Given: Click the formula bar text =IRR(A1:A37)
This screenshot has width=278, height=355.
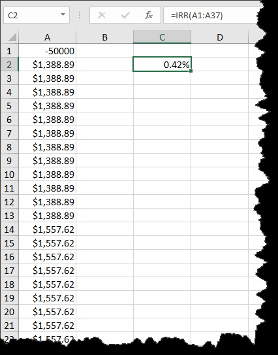Looking at the screenshot, I should click(x=196, y=16).
